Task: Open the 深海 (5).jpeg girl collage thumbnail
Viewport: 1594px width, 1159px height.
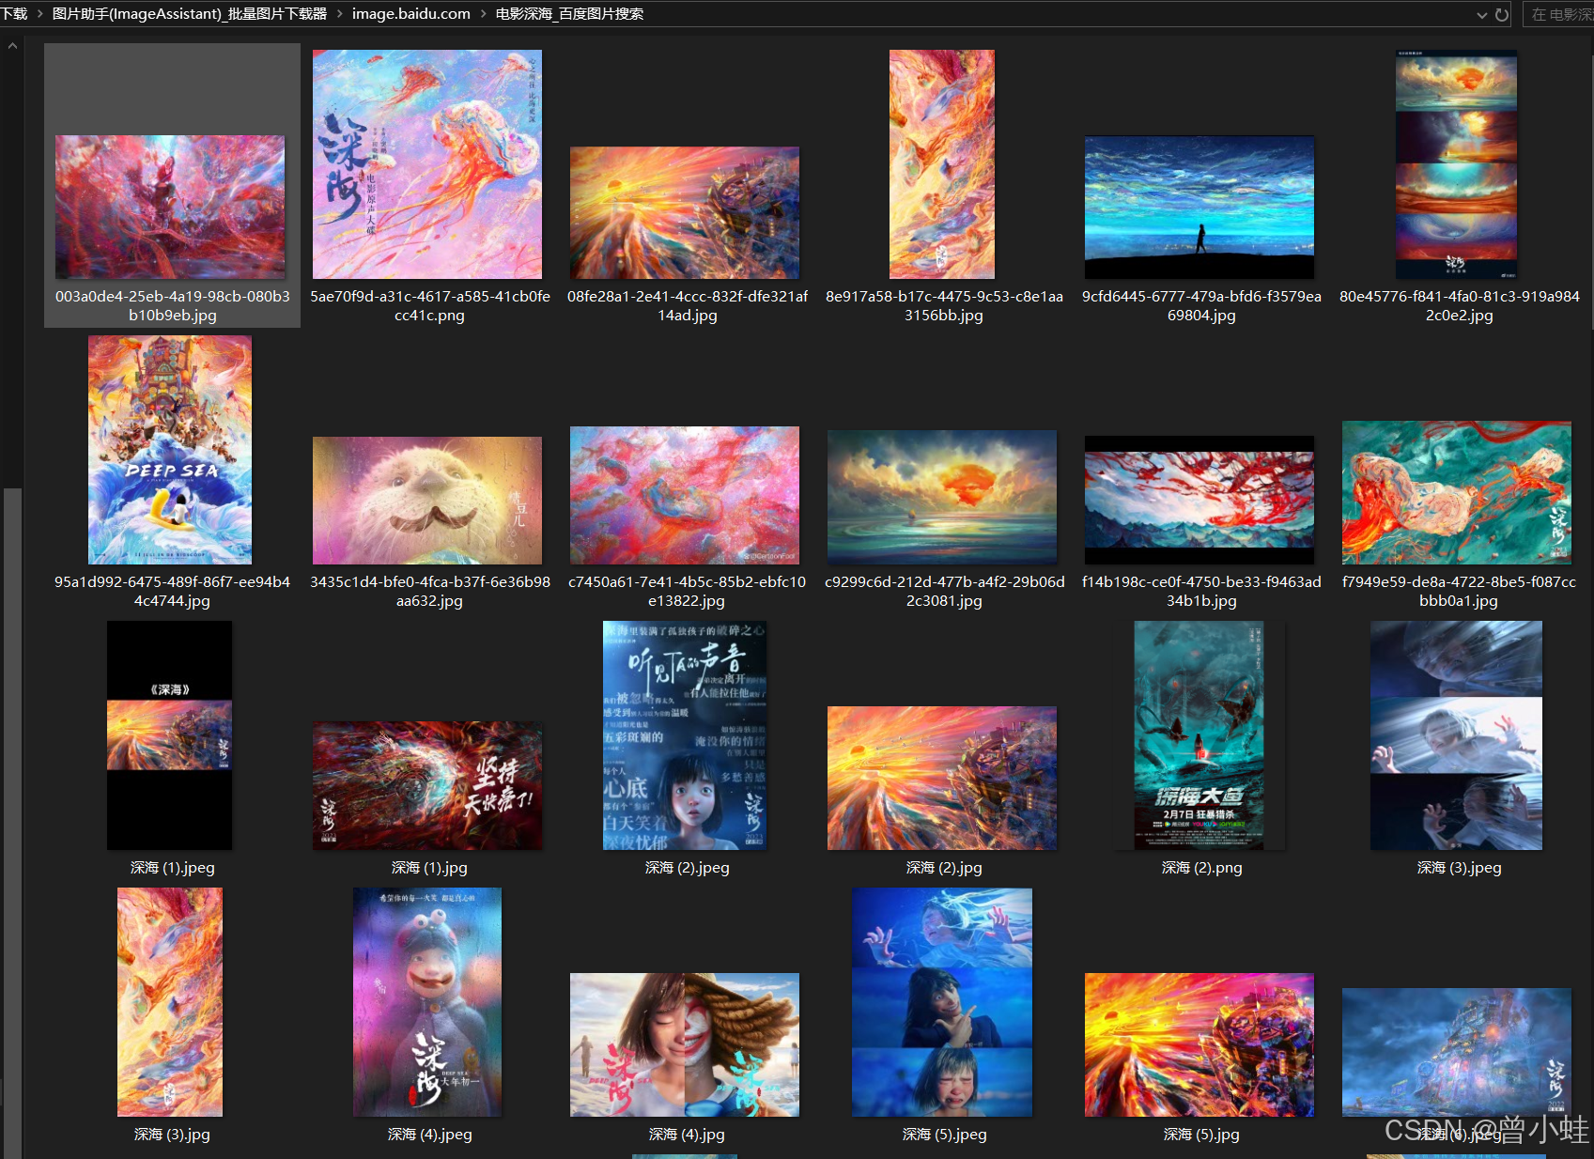Action: pos(942,1002)
